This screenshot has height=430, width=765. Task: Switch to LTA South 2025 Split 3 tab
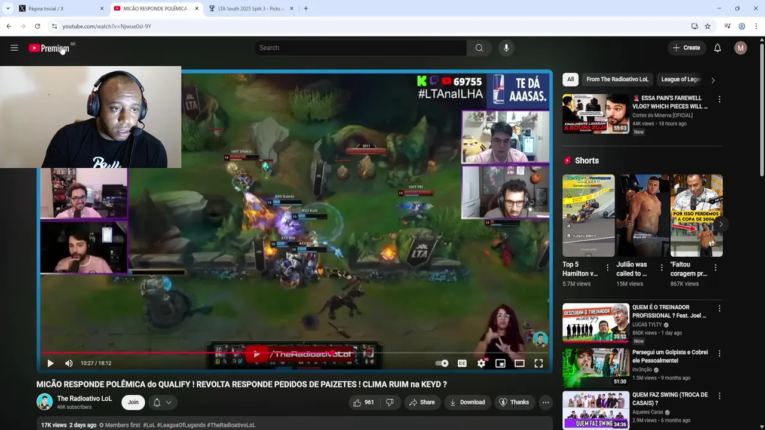point(251,8)
